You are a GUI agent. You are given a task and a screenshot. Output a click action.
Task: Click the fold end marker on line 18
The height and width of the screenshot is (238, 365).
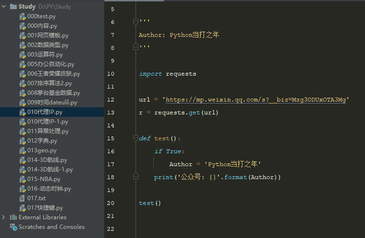[x=136, y=176]
